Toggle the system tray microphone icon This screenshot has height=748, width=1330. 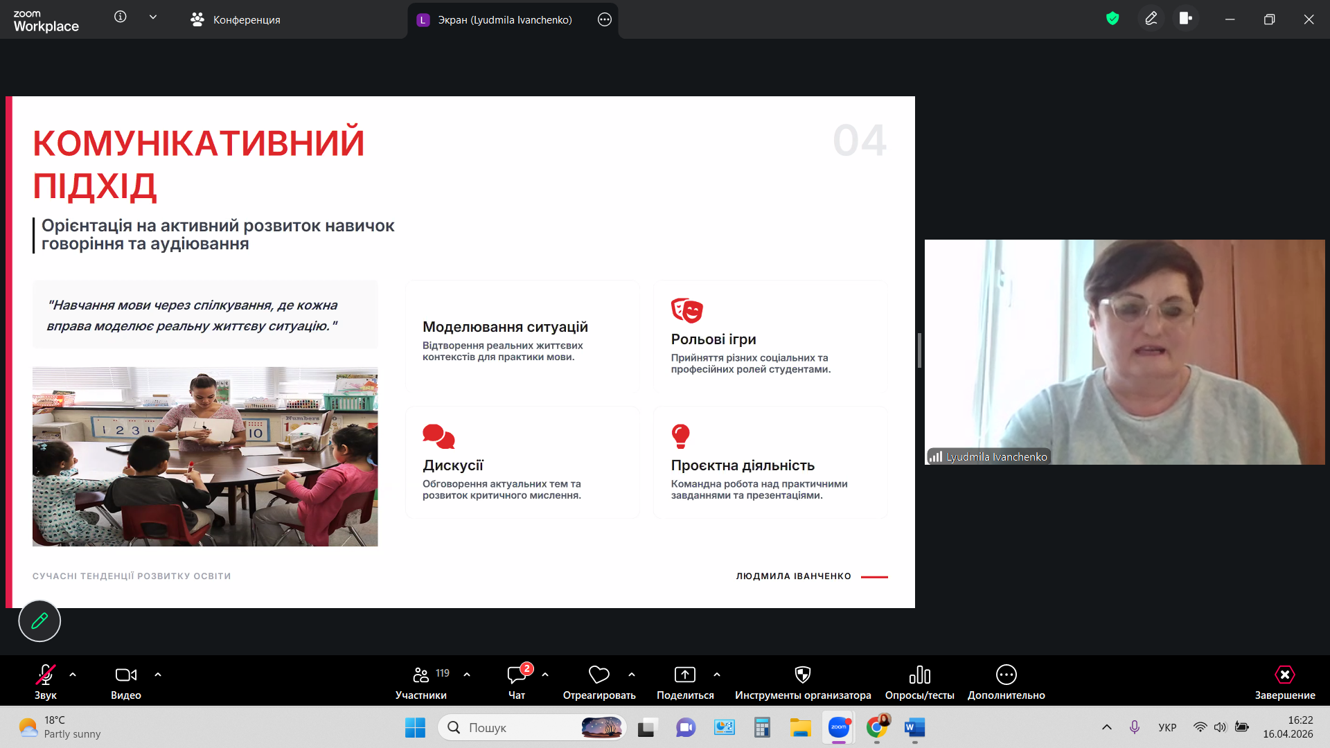[1134, 727]
